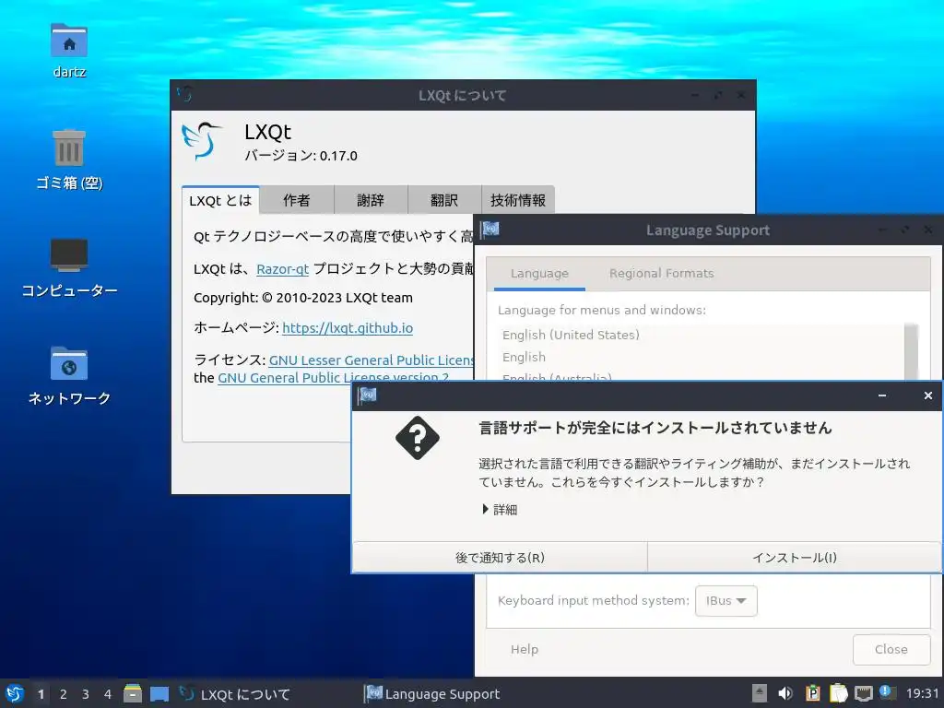
Task: Click the hummingbird icon in the LXQt について title bar
Action: click(x=184, y=94)
